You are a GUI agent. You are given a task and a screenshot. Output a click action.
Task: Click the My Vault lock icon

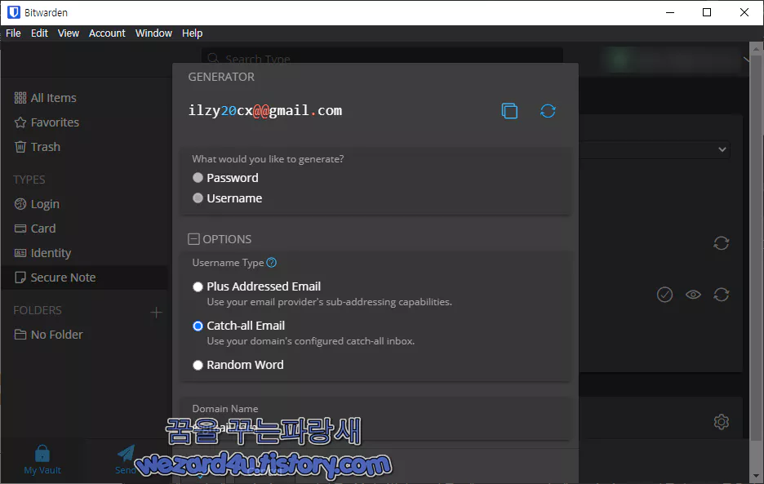click(x=42, y=453)
